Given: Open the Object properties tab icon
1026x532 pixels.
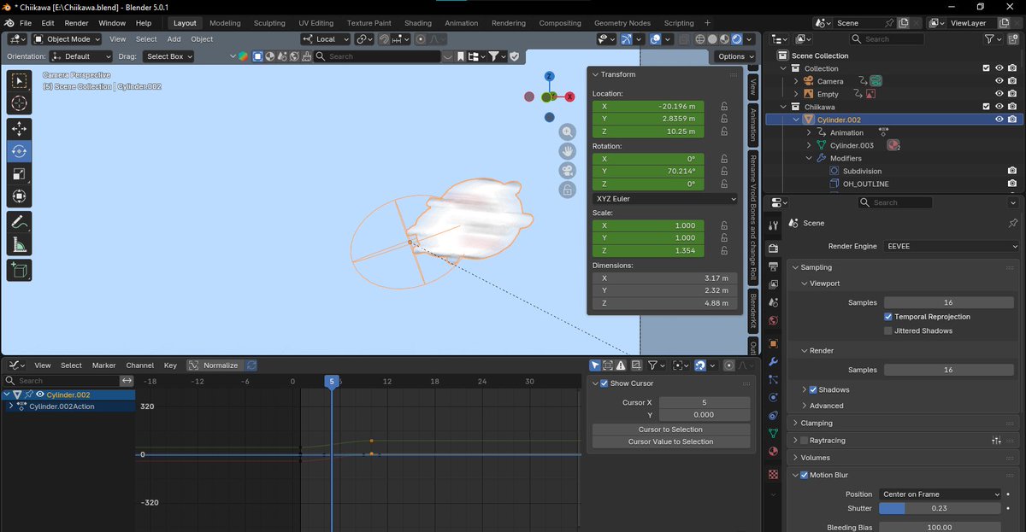Looking at the screenshot, I should point(773,343).
